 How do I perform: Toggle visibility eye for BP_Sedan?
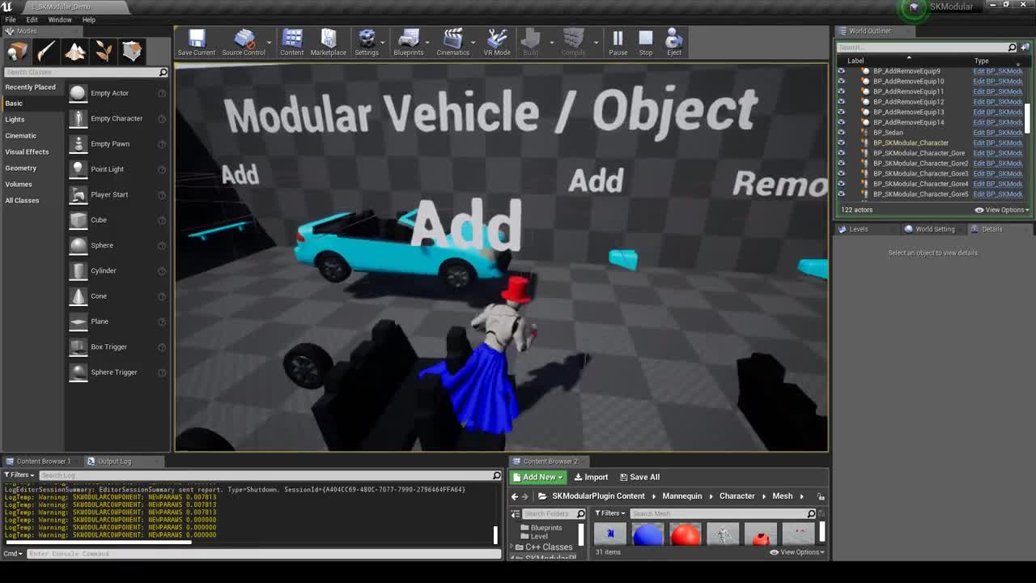click(843, 132)
